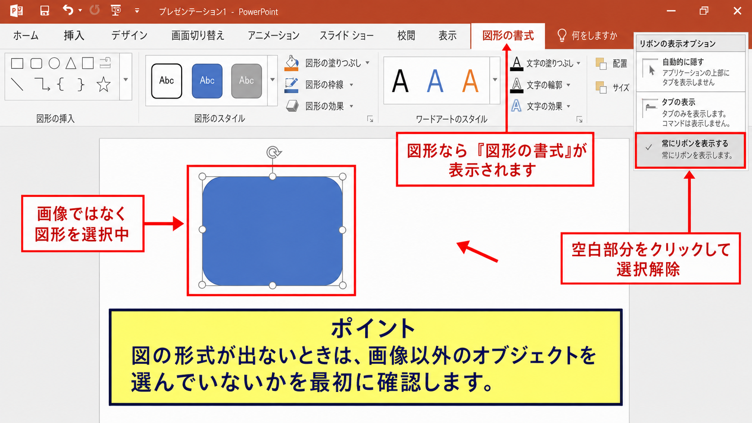Go to the アニメーション tab
This screenshot has width=752, height=423.
[x=273, y=36]
